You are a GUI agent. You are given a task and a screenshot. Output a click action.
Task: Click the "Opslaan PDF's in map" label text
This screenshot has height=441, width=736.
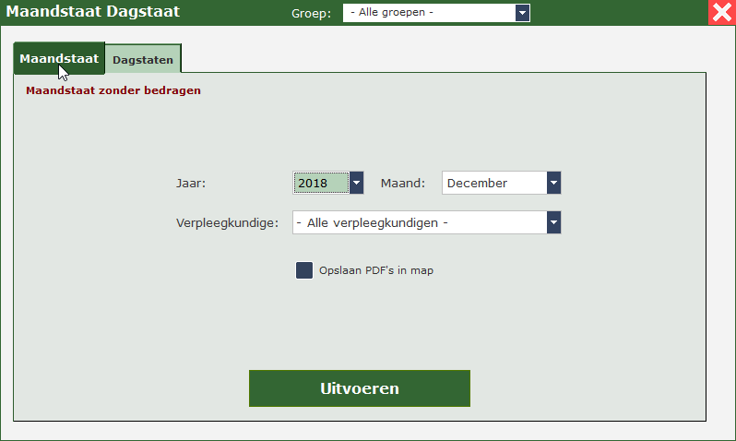375,271
